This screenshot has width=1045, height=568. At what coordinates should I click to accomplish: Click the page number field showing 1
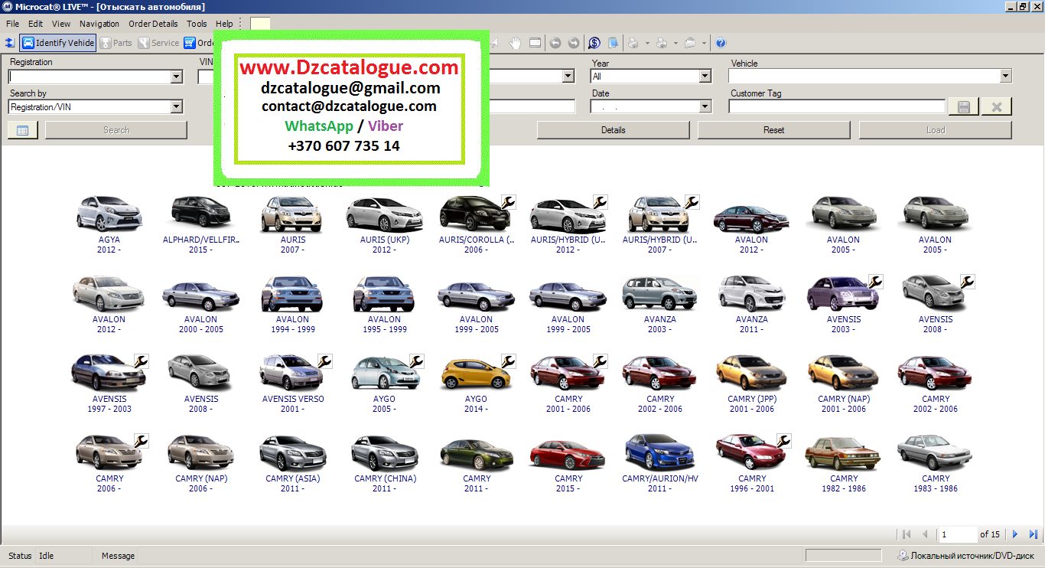point(959,534)
